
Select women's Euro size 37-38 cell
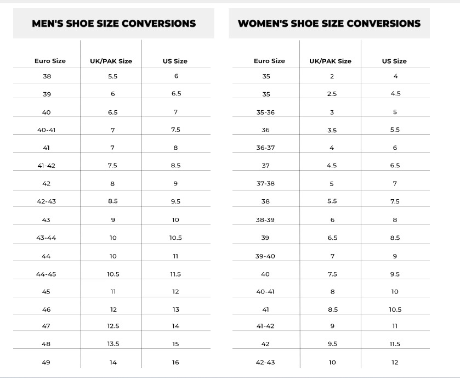click(x=265, y=183)
